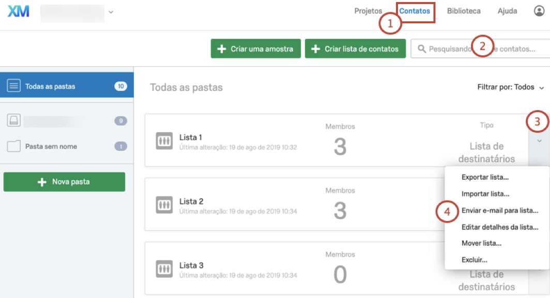Click the blurred-name folder drive icon
The height and width of the screenshot is (298, 550).
13,120
